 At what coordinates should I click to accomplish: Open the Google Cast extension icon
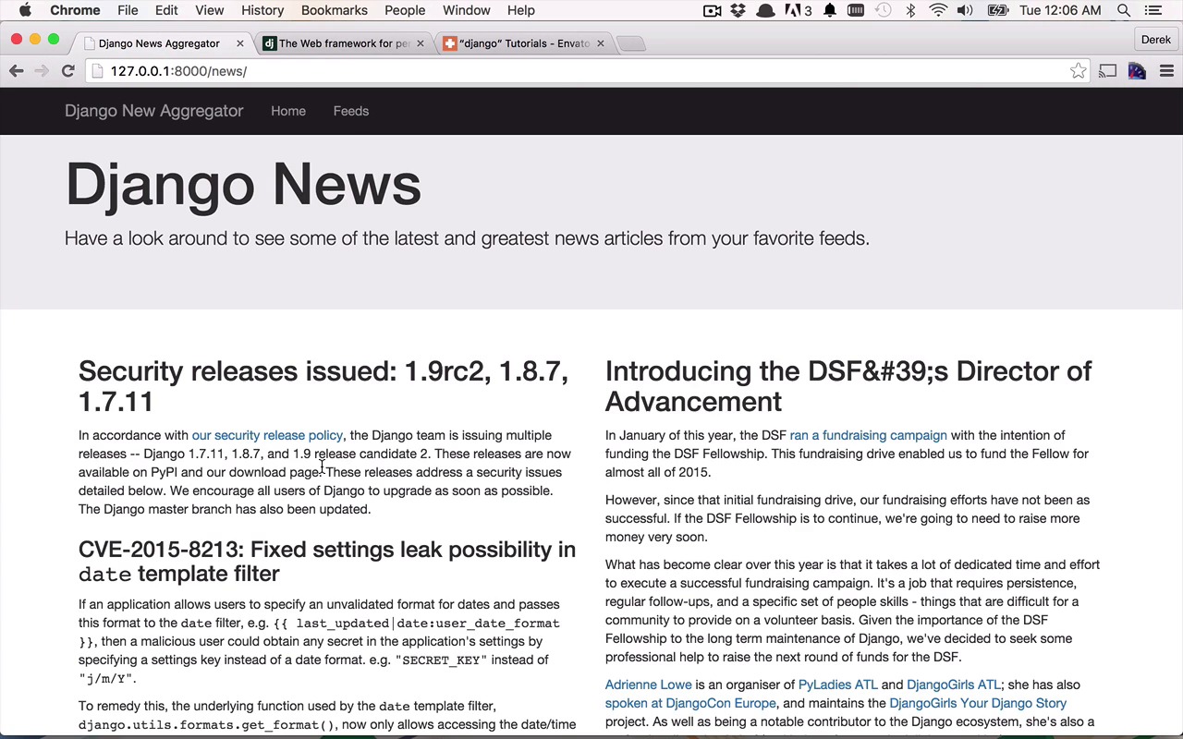pyautogui.click(x=1108, y=71)
